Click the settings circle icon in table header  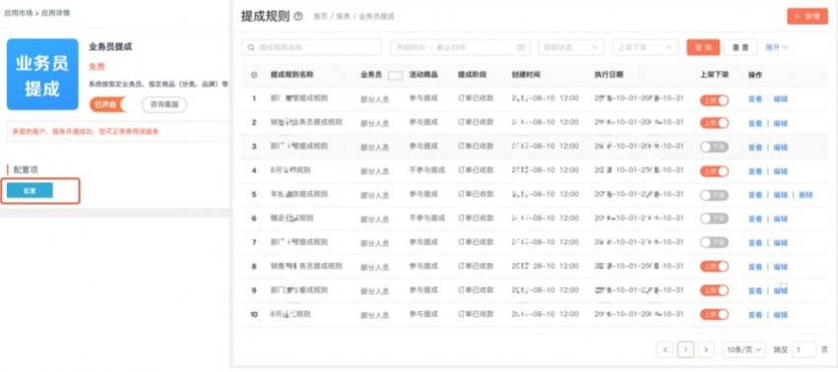(x=254, y=75)
